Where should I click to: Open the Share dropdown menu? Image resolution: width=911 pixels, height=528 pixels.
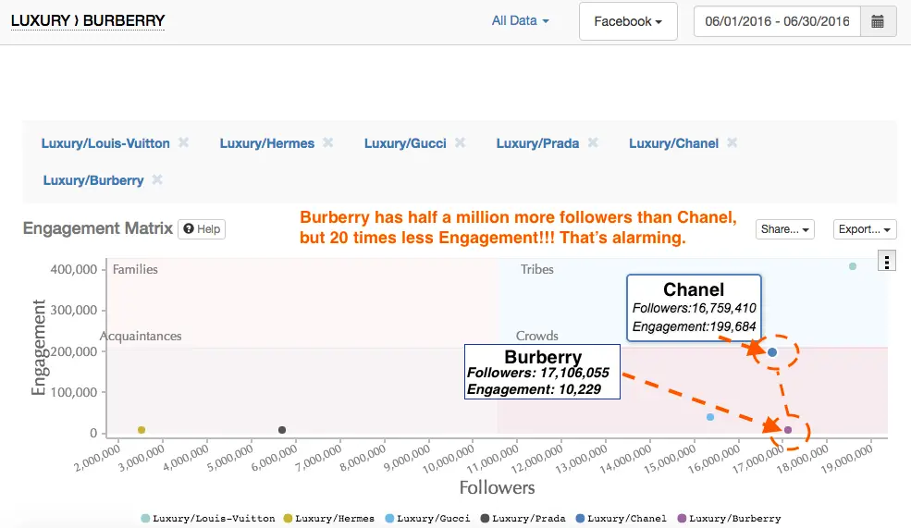click(x=784, y=229)
